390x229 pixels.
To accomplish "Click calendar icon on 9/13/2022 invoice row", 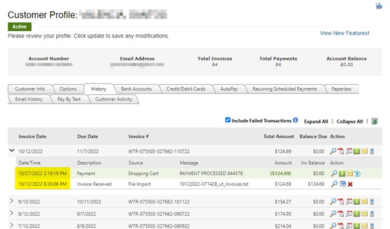I will click(349, 202).
